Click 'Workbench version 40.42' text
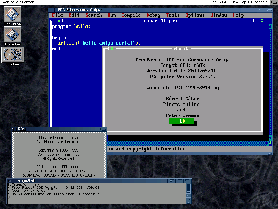Screen dimensions: 278x209 tap(59, 142)
